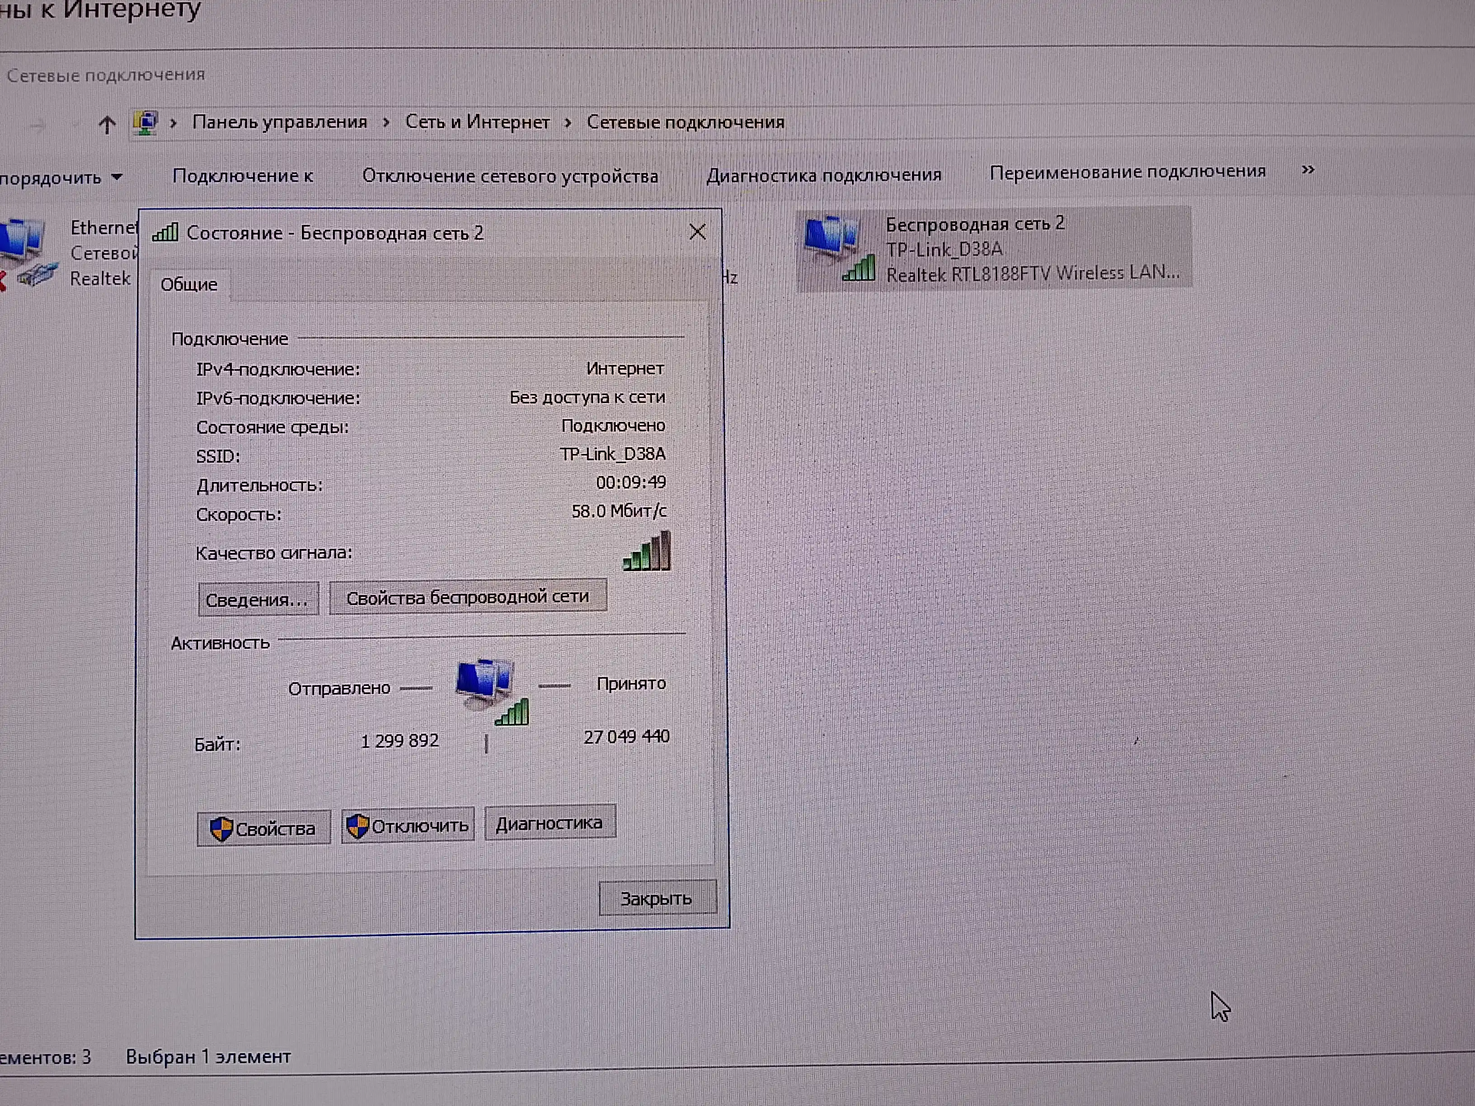Select Беспроводная сеть 2 adapter icon
1475x1106 pixels.
coord(839,248)
